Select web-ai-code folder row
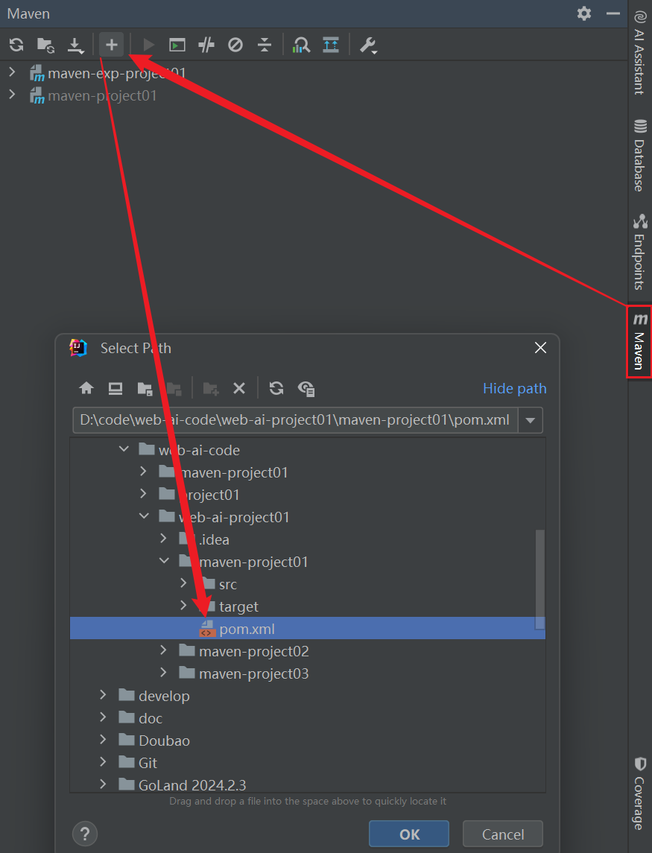Image resolution: width=652 pixels, height=853 pixels. click(x=308, y=450)
